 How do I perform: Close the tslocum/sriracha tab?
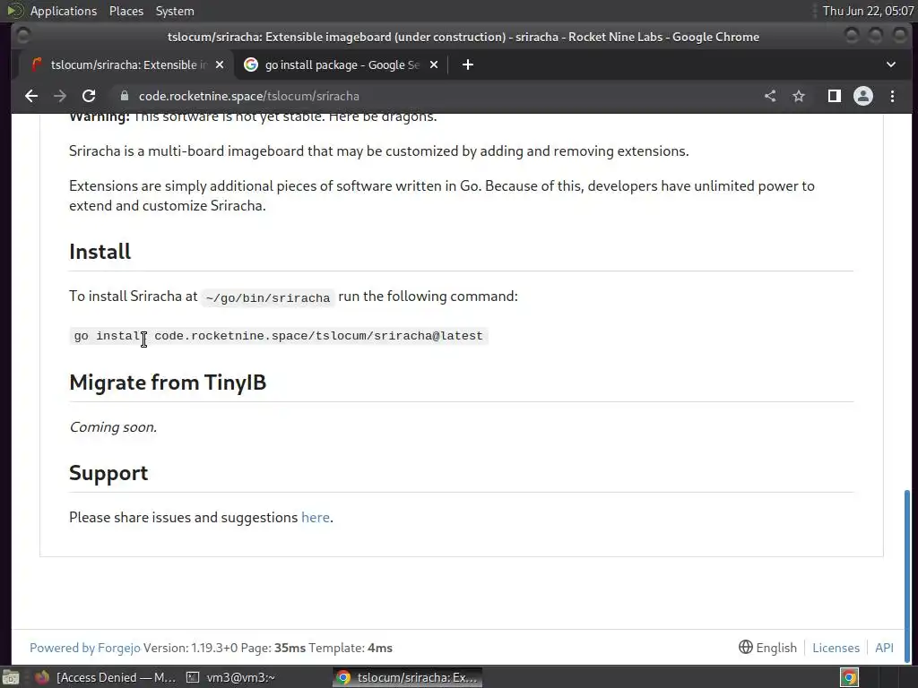(x=220, y=64)
